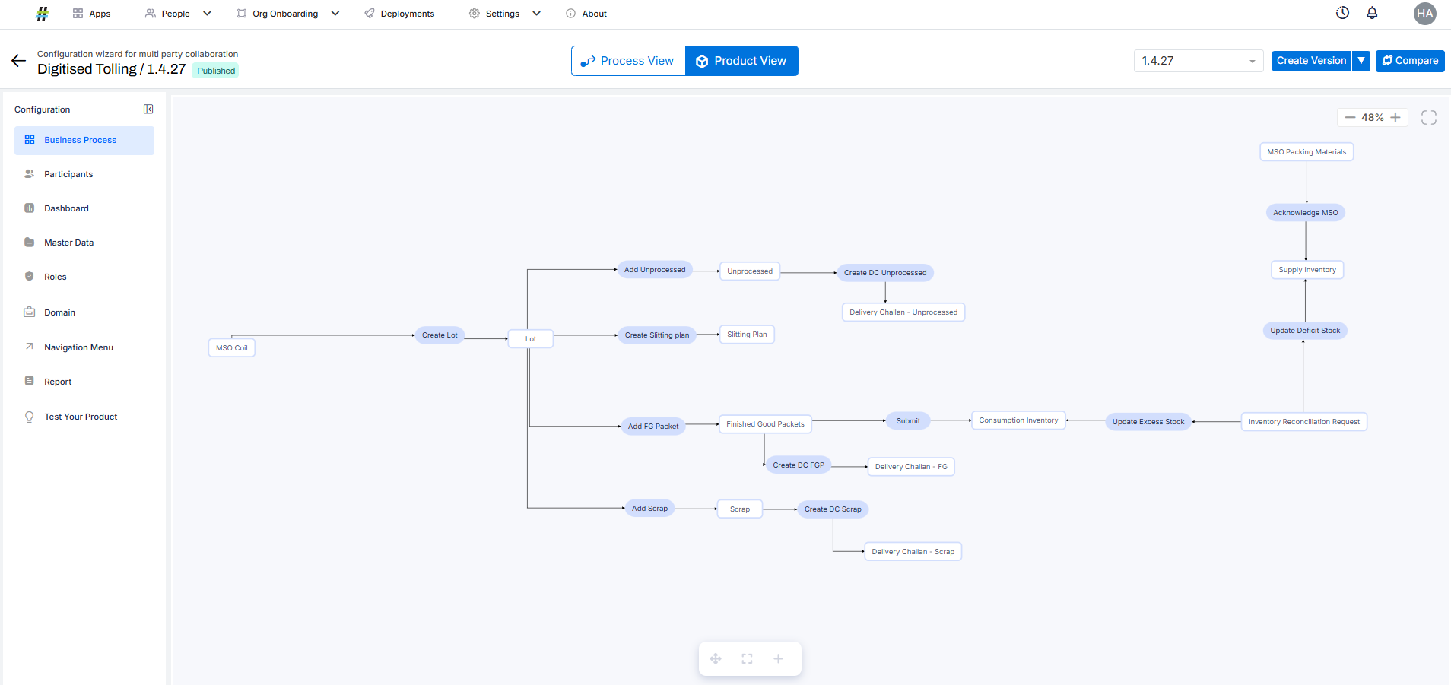Collapse the Configuration sidebar panel

tap(148, 109)
